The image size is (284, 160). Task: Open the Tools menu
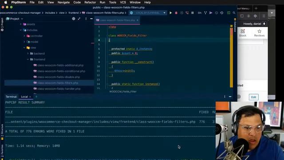(x=112, y=2)
